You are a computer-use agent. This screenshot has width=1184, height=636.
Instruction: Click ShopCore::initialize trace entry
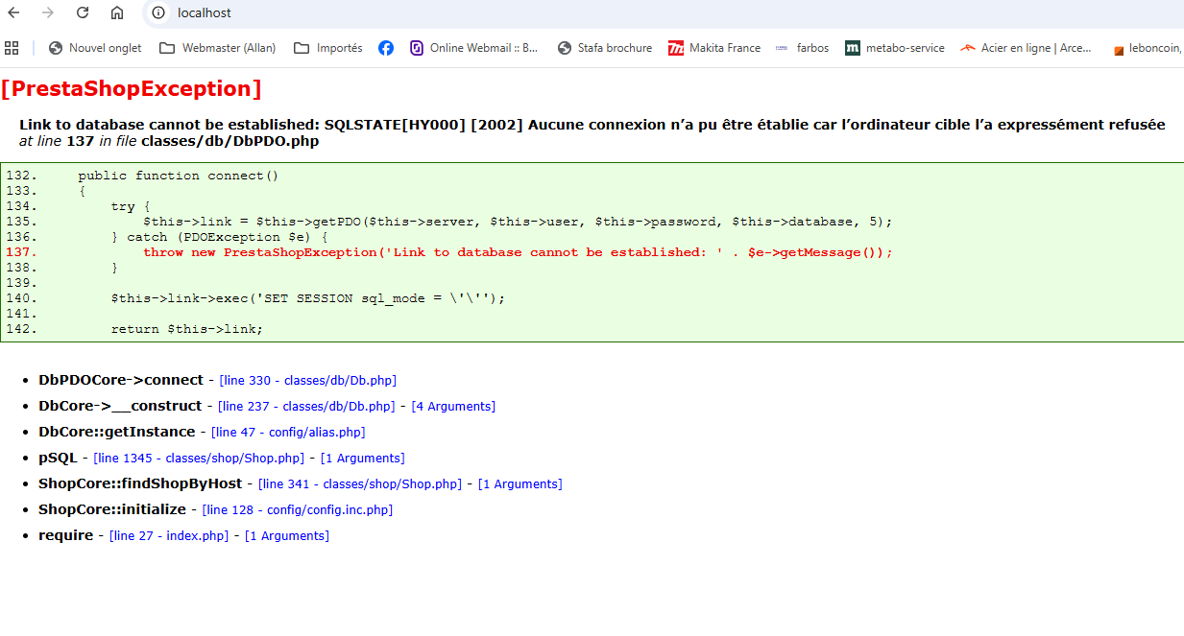click(112, 509)
